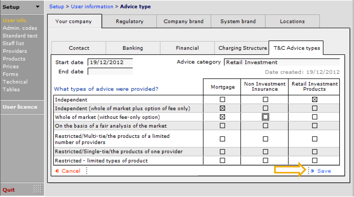Tick Independent checkbox under Mortgage
This screenshot has width=354, height=197.
coord(222,99)
